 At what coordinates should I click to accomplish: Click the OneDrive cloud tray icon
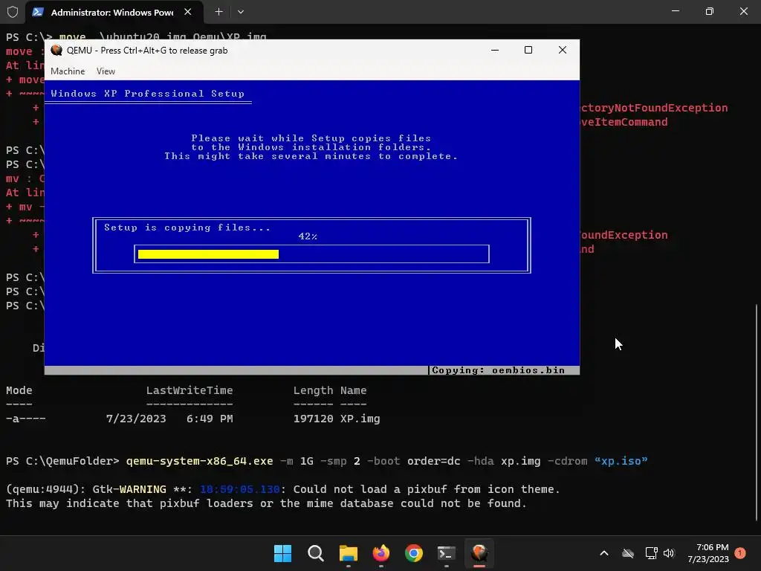[628, 553]
